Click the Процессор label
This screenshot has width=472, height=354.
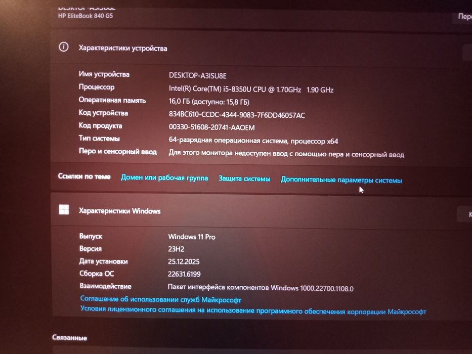tap(97, 87)
